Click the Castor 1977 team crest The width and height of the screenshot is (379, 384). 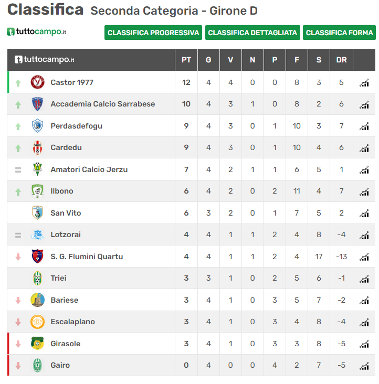pos(37,82)
